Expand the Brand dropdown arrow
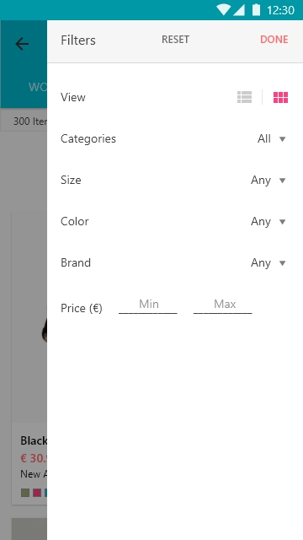The width and height of the screenshot is (303, 540). 283,263
